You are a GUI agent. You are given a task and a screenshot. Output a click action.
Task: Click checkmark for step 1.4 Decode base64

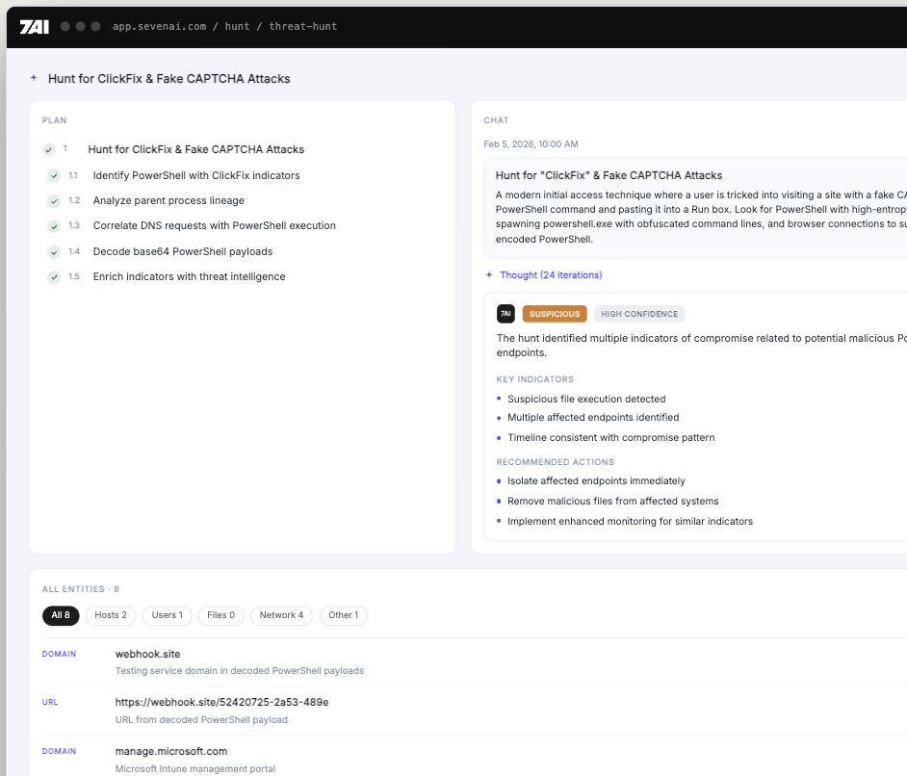point(54,252)
